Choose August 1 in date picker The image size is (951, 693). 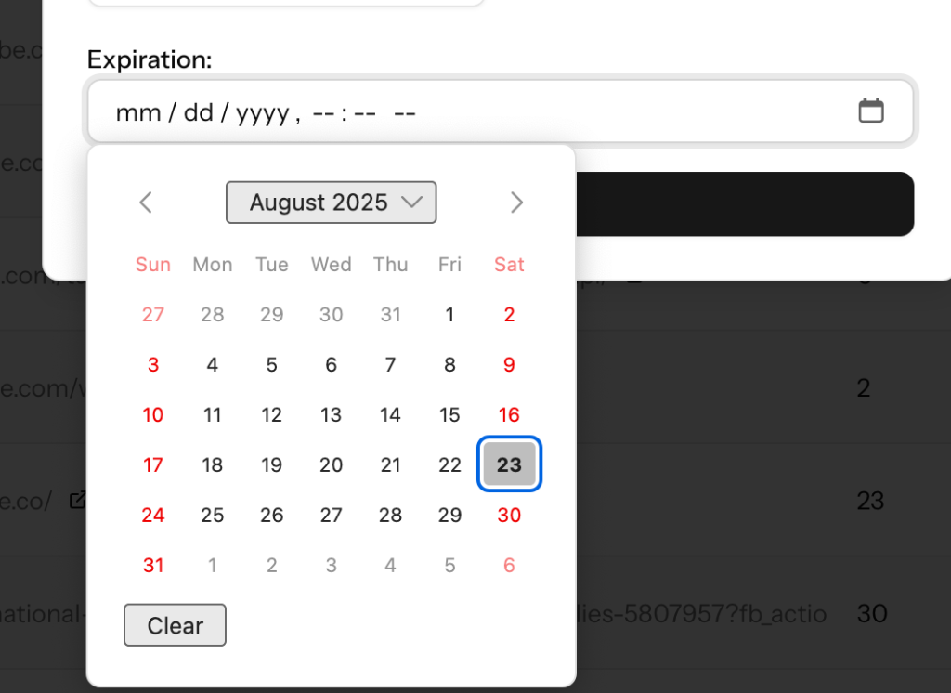click(x=449, y=314)
